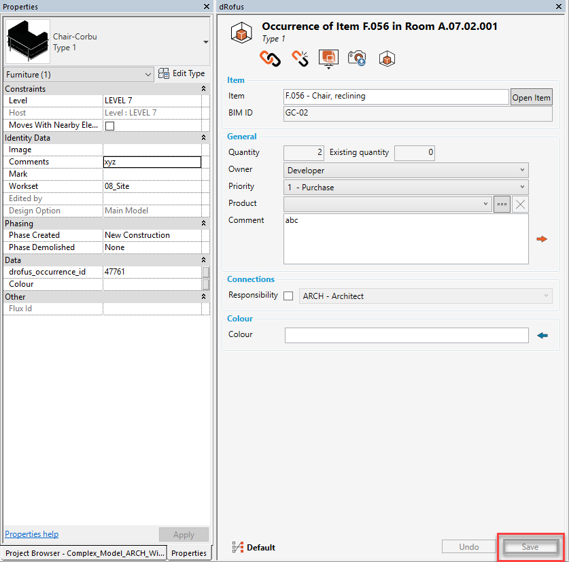Switch to the Project Browser tab
The image size is (569, 562).
[x=84, y=553]
